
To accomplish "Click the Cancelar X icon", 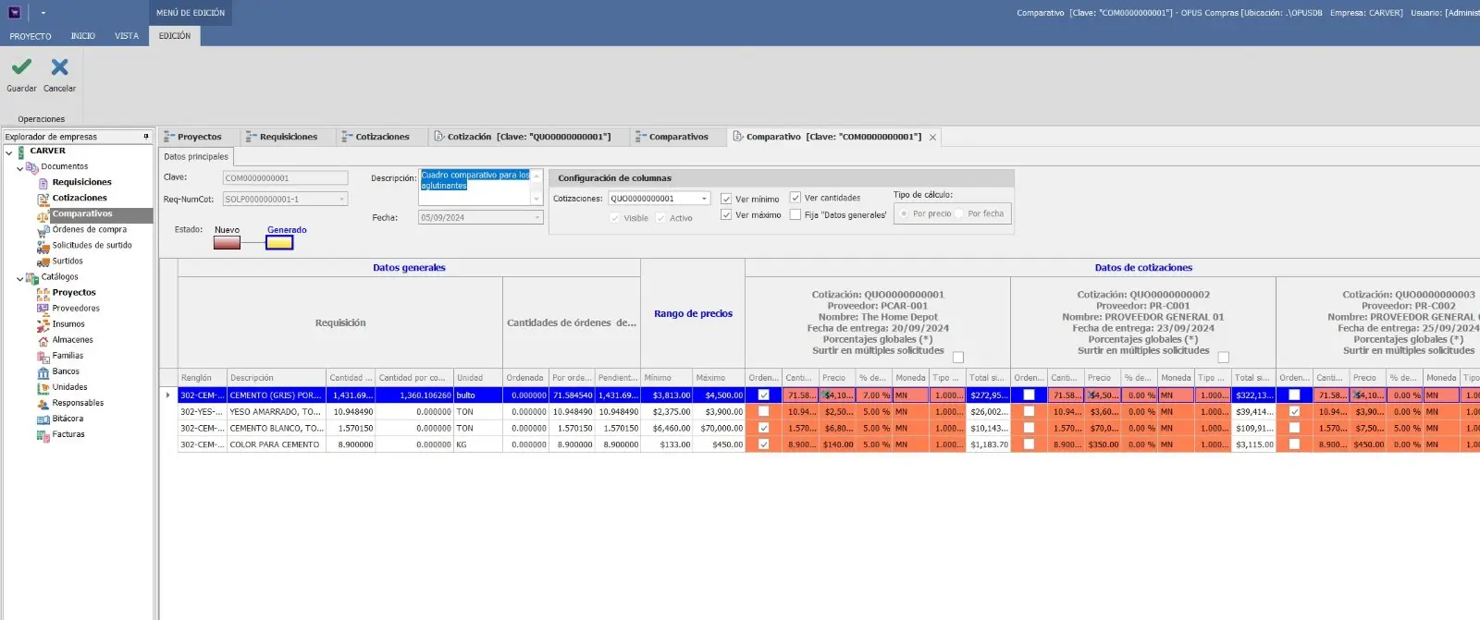I will [59, 67].
